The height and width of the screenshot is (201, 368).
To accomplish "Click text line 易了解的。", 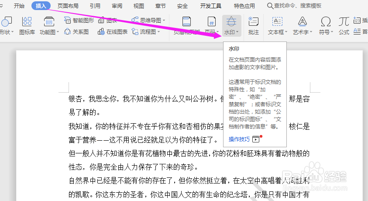I will [x=85, y=112].
